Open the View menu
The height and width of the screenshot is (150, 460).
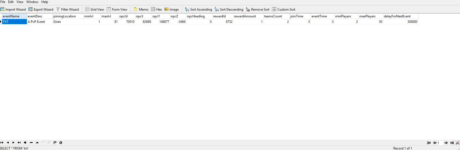point(20,2)
